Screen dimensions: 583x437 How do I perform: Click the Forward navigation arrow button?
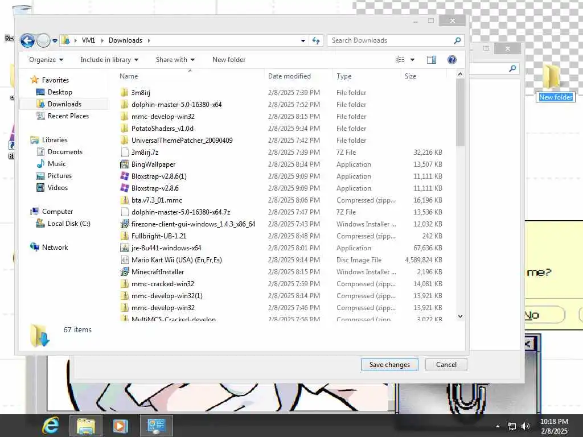[x=43, y=40]
